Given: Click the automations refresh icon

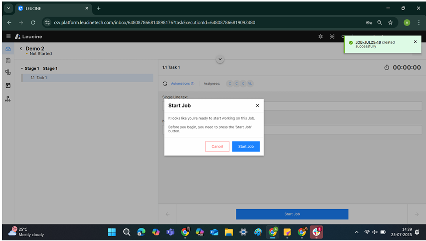Looking at the screenshot, I should click(x=165, y=83).
